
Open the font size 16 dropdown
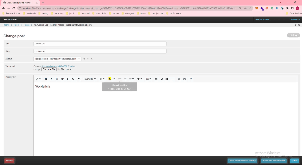102,79
